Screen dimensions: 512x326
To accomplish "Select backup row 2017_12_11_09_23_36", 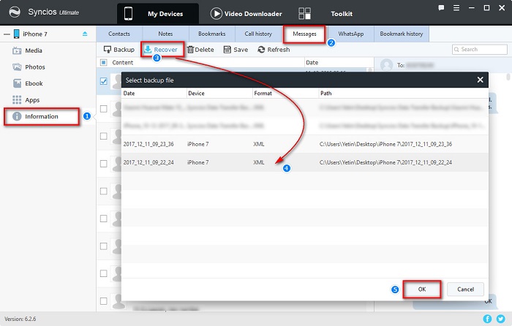I will click(305, 144).
